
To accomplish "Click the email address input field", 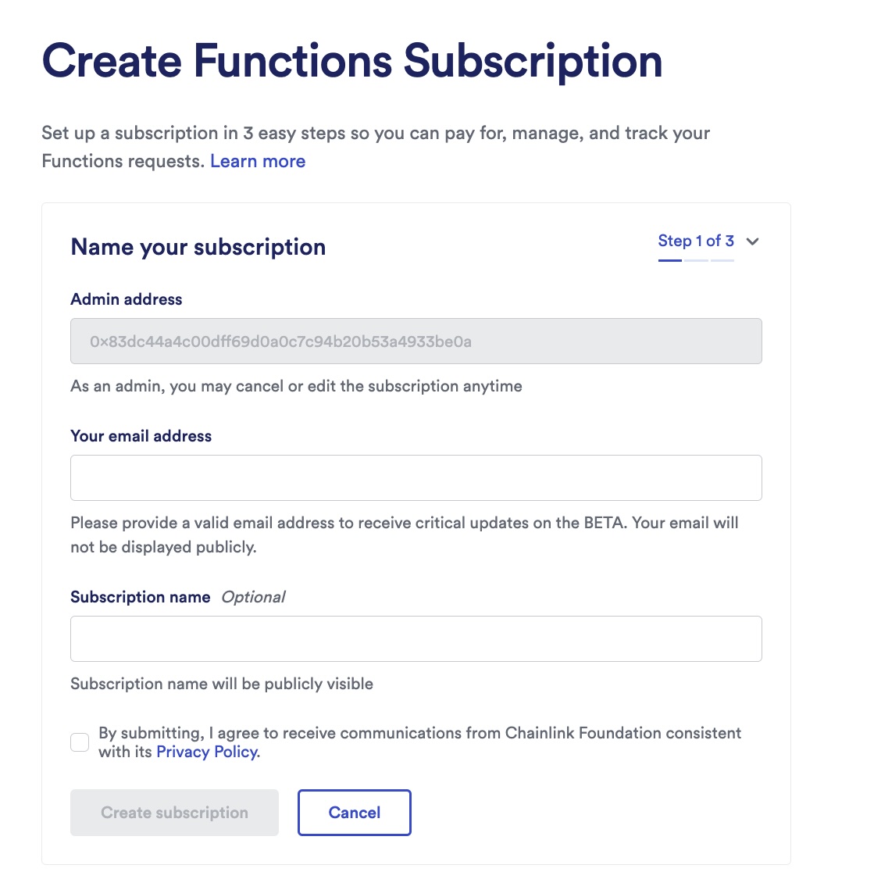I will coord(416,477).
